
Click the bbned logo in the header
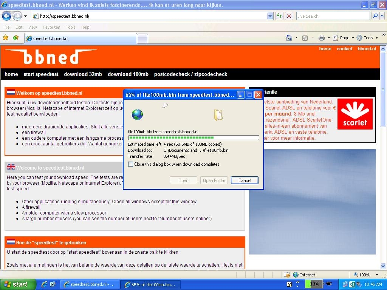coord(51,57)
